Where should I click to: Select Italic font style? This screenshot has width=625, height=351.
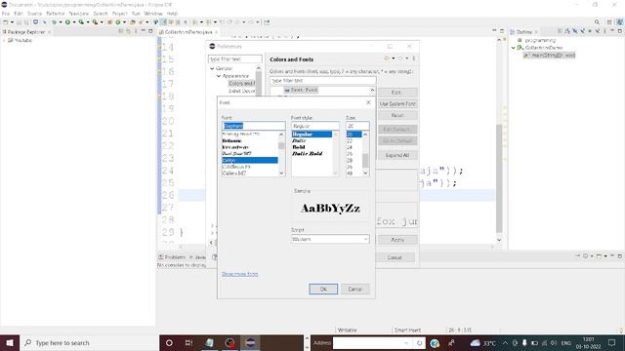coord(299,140)
